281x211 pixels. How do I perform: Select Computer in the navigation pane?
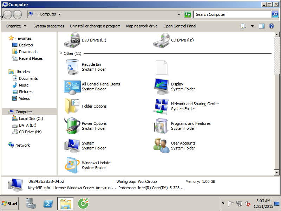(x=24, y=112)
